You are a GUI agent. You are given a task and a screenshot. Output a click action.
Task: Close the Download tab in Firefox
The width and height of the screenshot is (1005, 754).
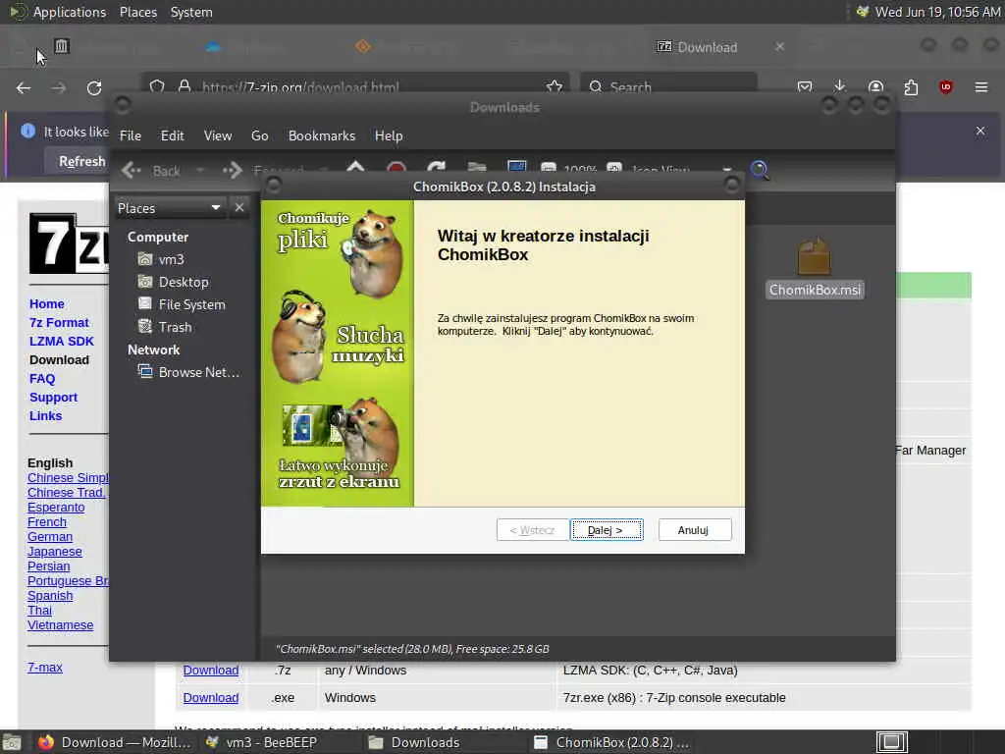[779, 46]
